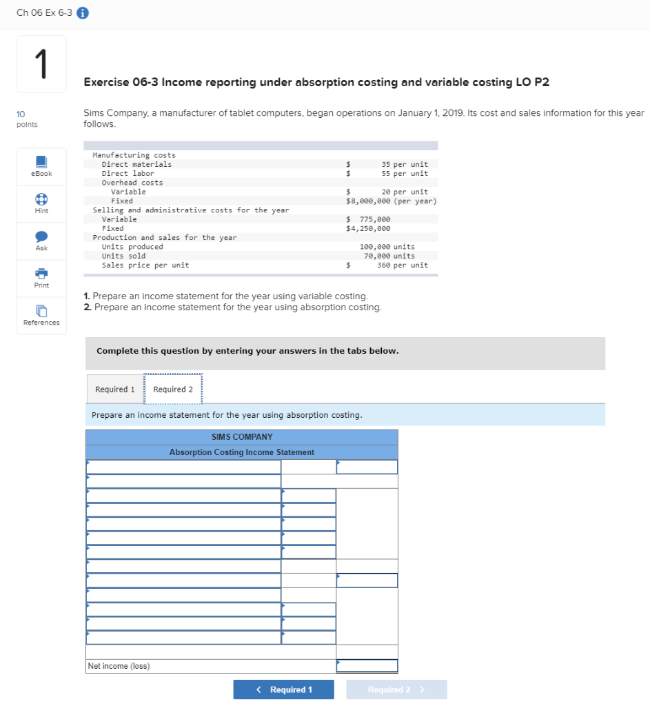Open the eBook resource
The height and width of the screenshot is (706, 650).
tap(41, 165)
